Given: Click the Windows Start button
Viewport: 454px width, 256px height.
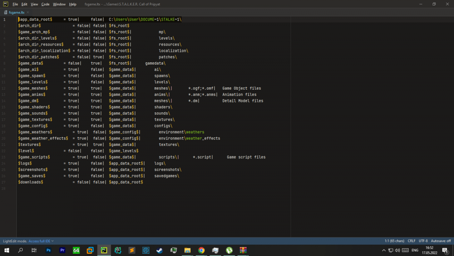Looking at the screenshot, I should (7, 251).
